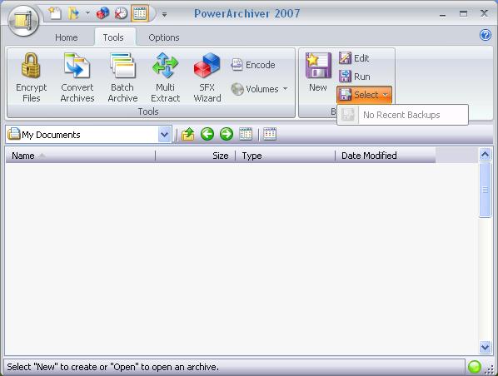498x376 pixels.
Task: Click the scrollbar up arrow
Action: [x=485, y=155]
